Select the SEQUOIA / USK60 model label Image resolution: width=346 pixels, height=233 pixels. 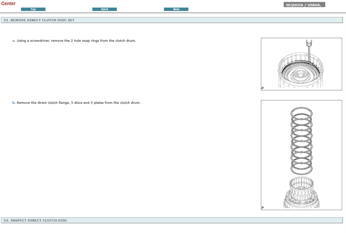[x=304, y=5]
